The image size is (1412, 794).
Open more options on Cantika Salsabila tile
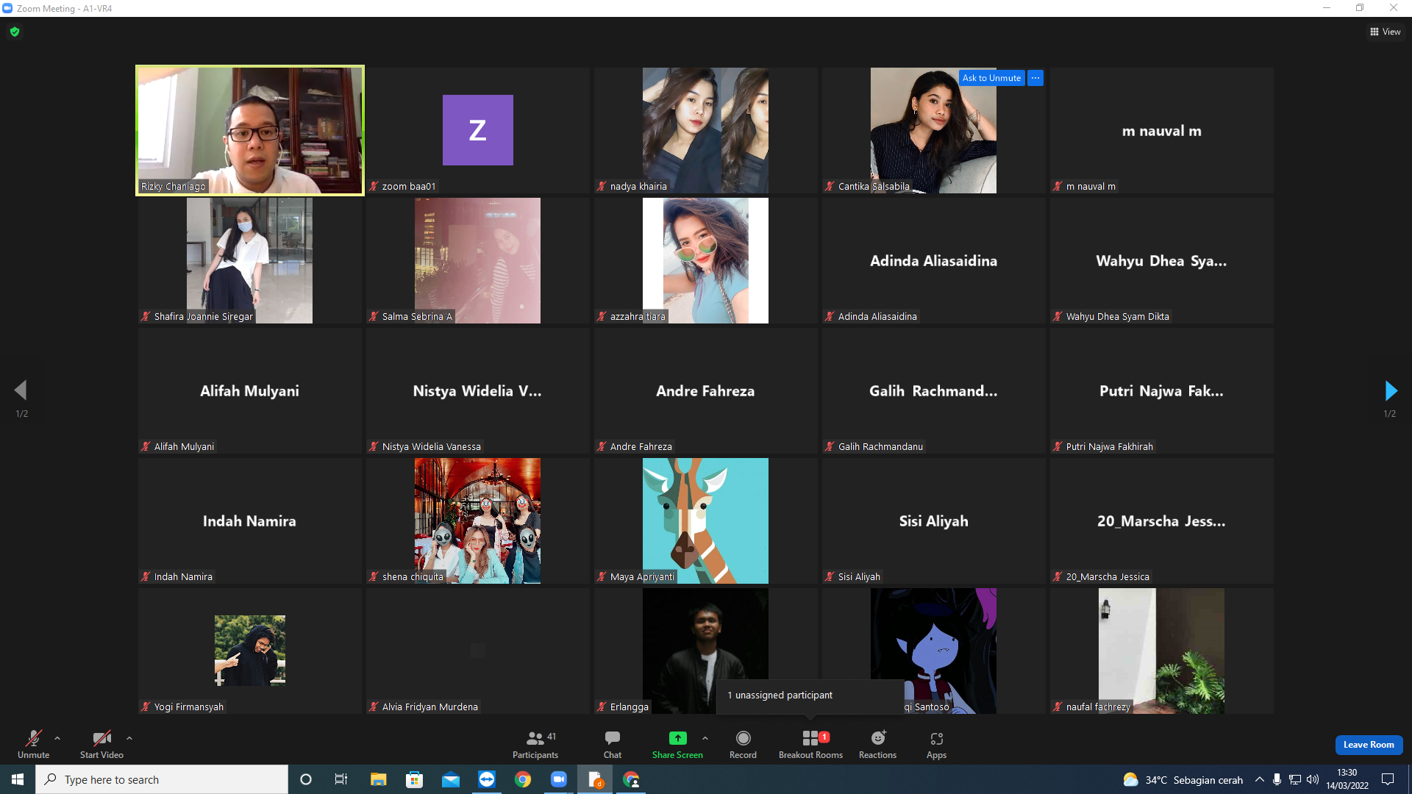pos(1035,78)
